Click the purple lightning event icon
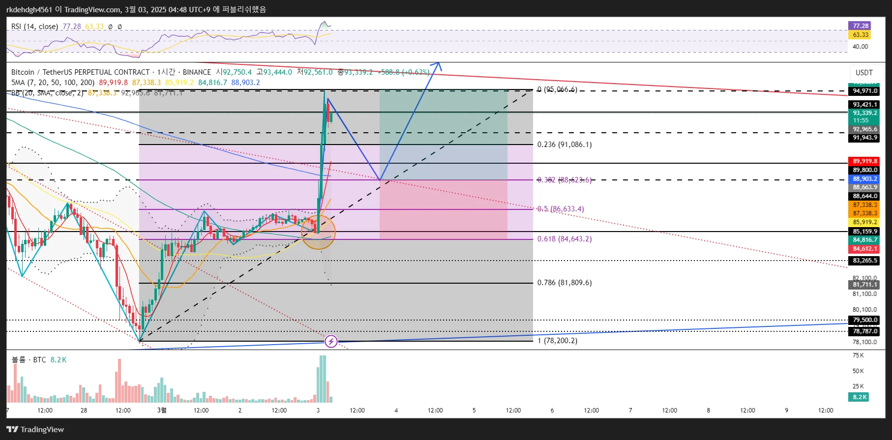This screenshot has height=440, width=892. [331, 341]
